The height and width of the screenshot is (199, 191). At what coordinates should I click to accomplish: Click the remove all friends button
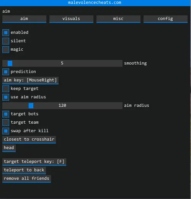pyautogui.click(x=26, y=179)
